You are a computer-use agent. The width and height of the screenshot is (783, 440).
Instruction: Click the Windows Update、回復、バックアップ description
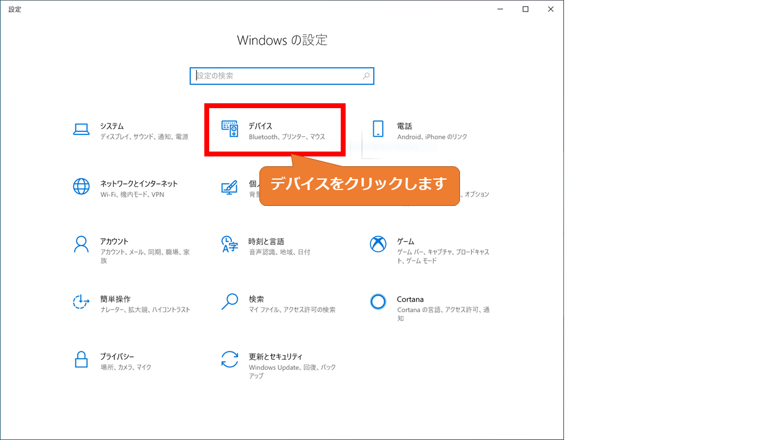(292, 372)
